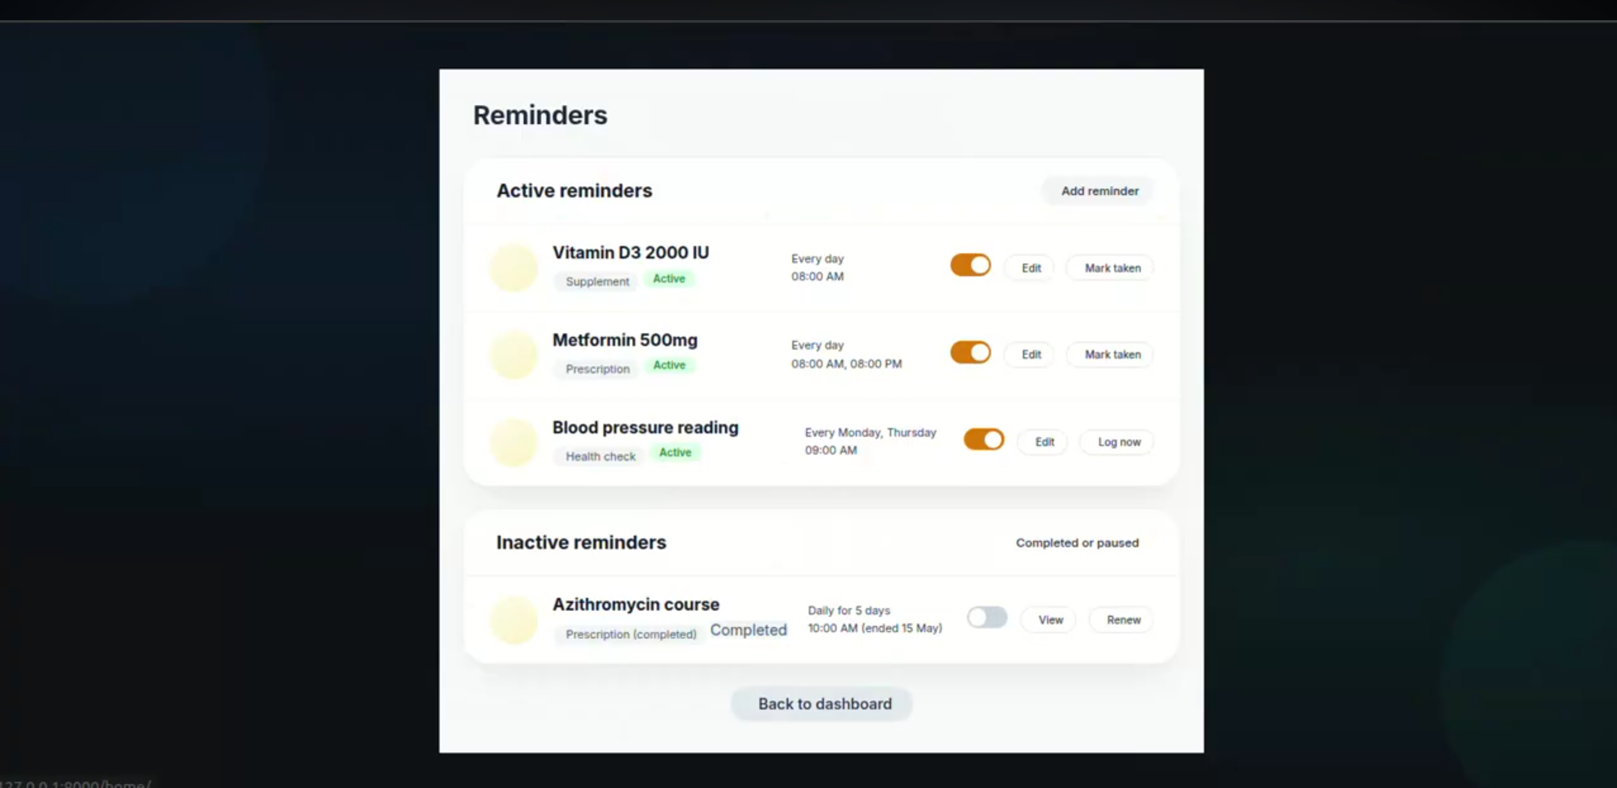Click the Blood pressure reading avatar icon
Image resolution: width=1617 pixels, height=788 pixels.
tap(514, 442)
